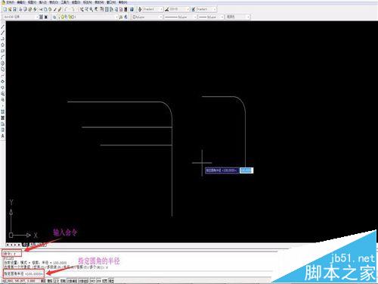Screen dimensions: 378x284
Task: Select the Ellipse tool
Action: click(3, 81)
